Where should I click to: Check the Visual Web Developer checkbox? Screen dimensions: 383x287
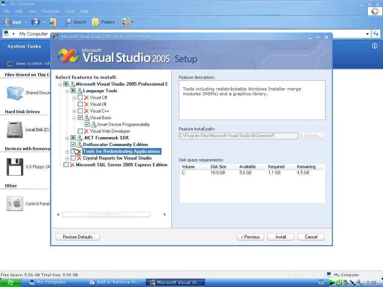click(x=80, y=131)
